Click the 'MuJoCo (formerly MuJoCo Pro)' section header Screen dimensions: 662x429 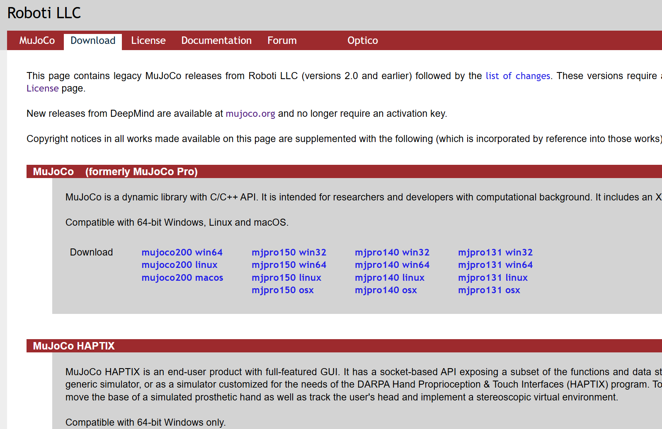click(x=344, y=171)
